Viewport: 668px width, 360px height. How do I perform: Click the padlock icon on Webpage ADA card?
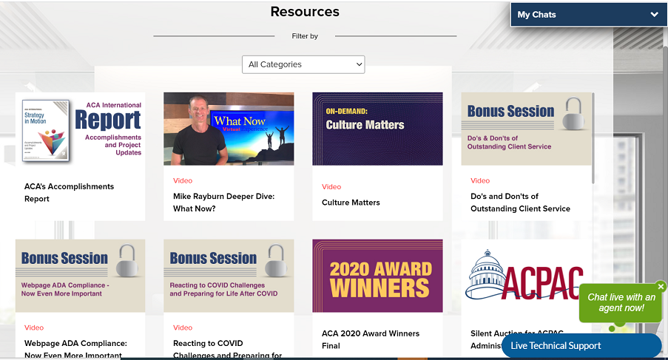click(x=127, y=260)
